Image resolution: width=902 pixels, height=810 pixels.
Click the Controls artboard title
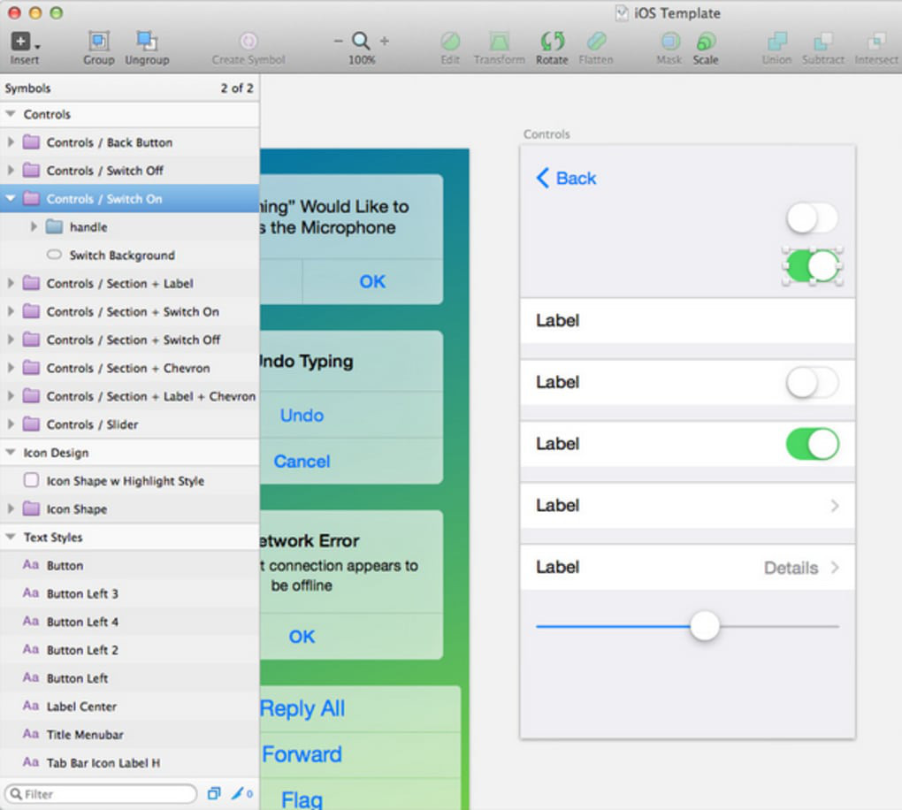(x=547, y=134)
